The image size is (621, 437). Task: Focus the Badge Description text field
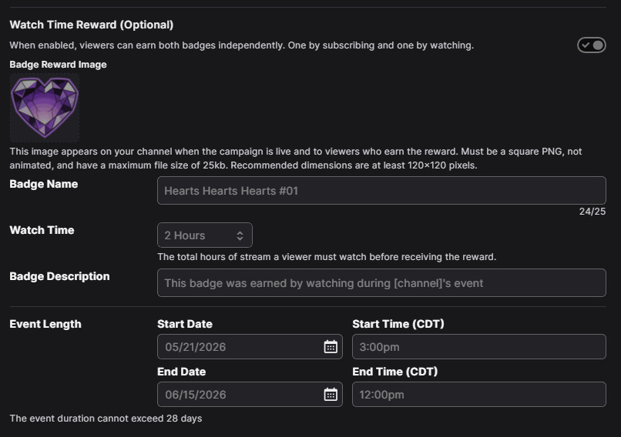coord(381,283)
